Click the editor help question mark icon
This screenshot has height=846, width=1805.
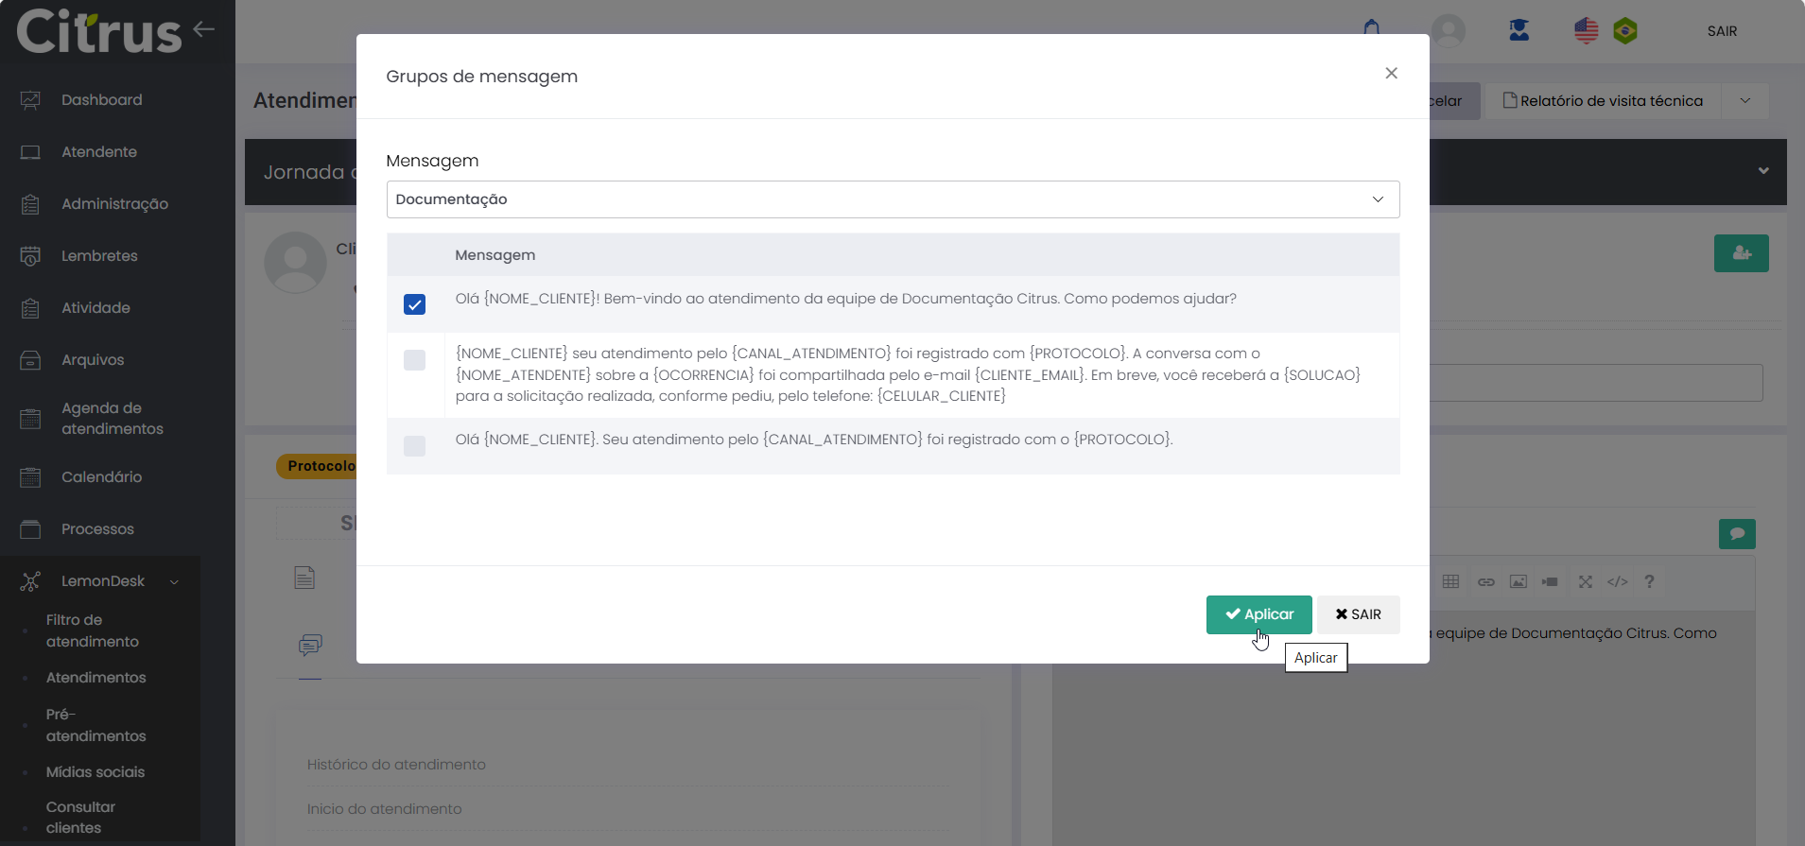tap(1649, 581)
